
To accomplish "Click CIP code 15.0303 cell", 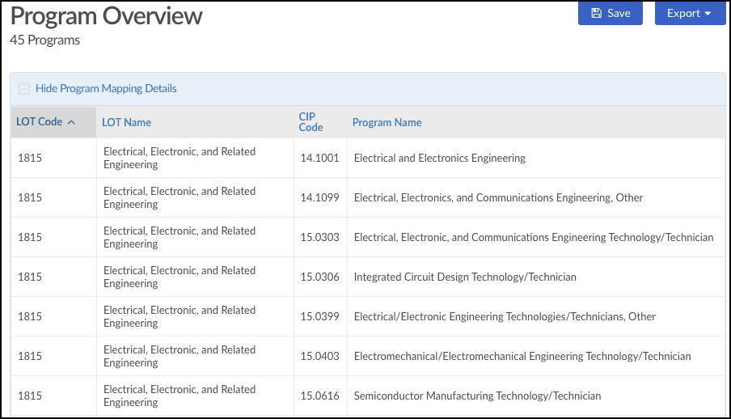I will coord(320,237).
